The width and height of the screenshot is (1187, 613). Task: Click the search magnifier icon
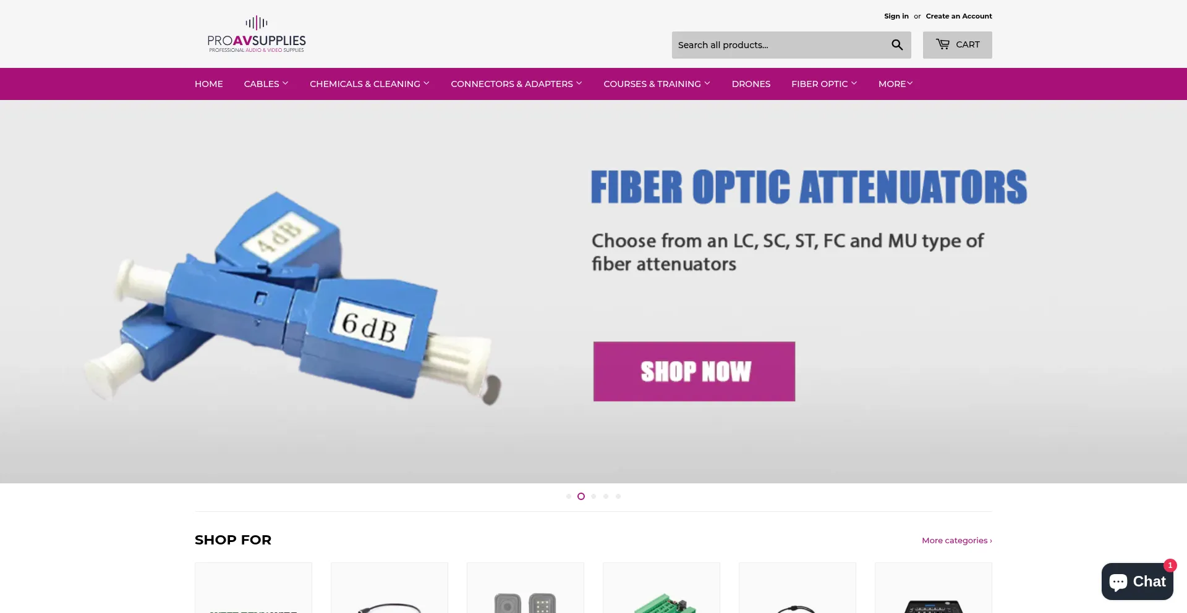click(897, 45)
